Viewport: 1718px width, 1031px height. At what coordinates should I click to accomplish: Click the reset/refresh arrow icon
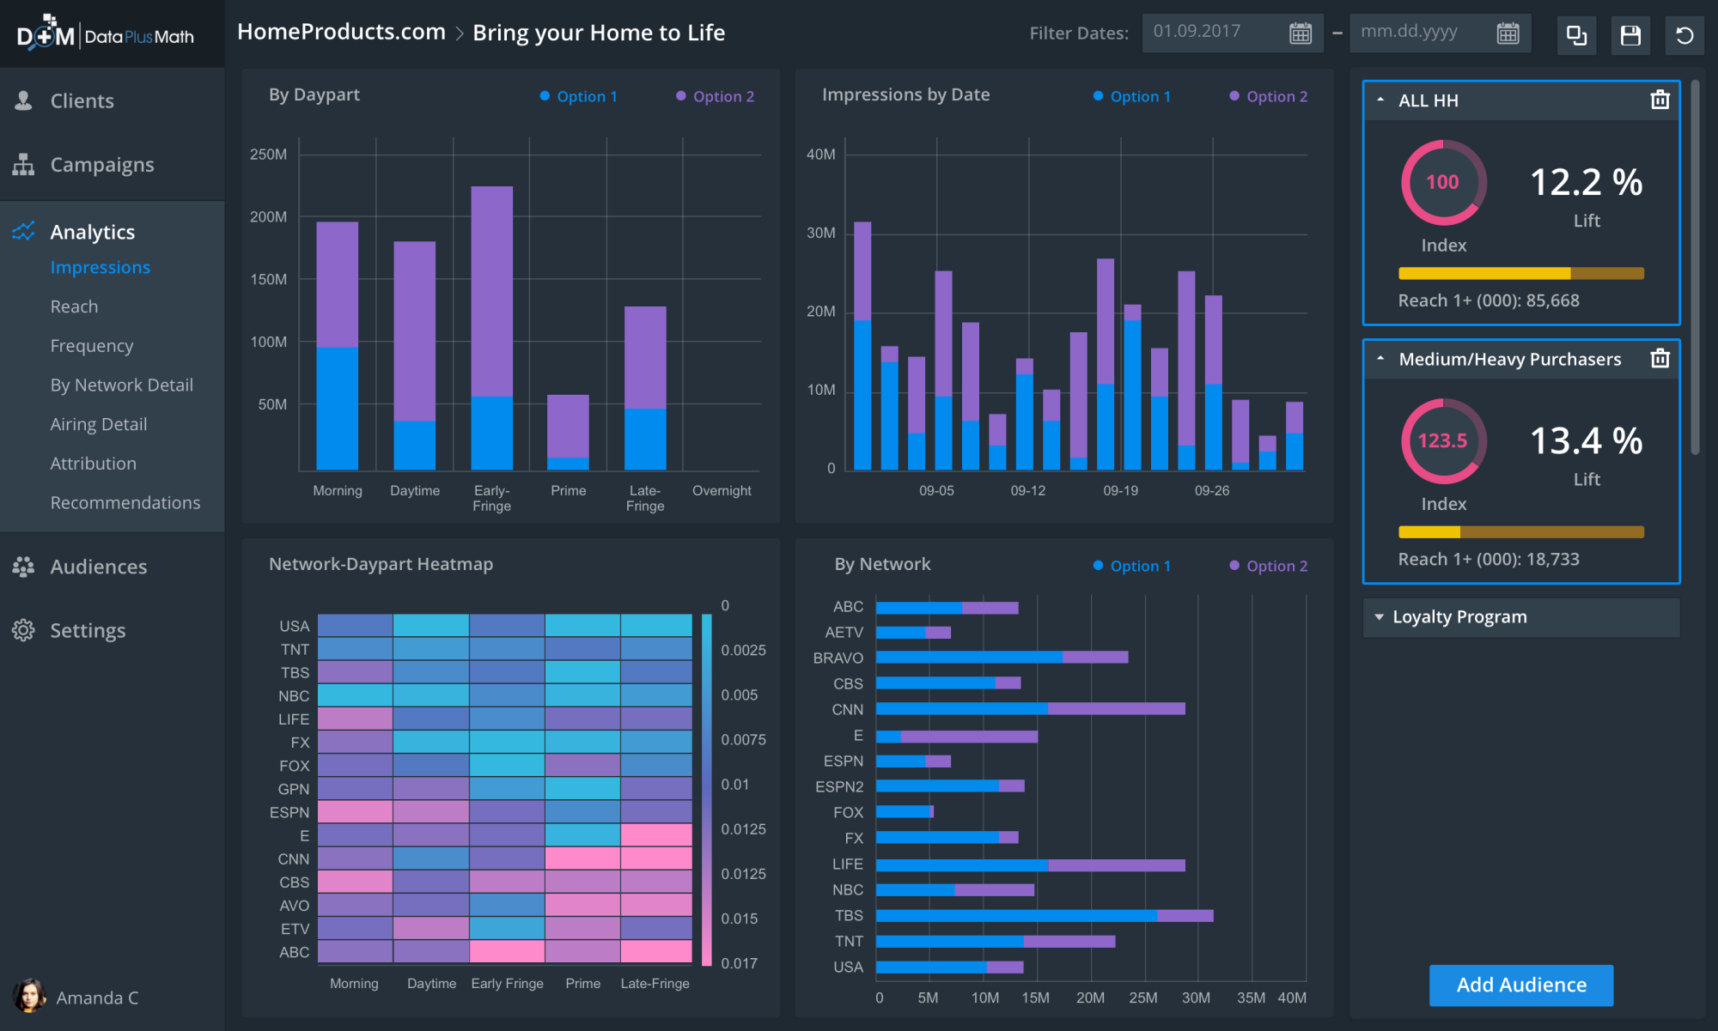pos(1684,35)
